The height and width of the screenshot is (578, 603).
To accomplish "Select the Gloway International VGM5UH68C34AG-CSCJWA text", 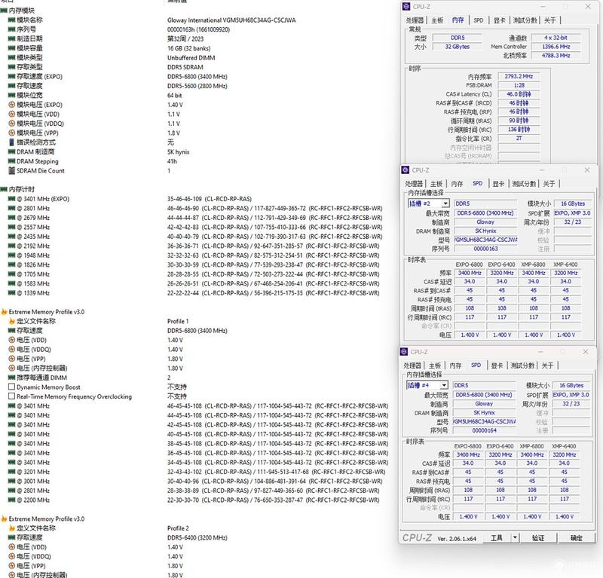I will pyautogui.click(x=231, y=20).
